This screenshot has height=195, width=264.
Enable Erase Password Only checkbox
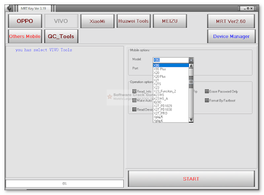tap(207, 91)
